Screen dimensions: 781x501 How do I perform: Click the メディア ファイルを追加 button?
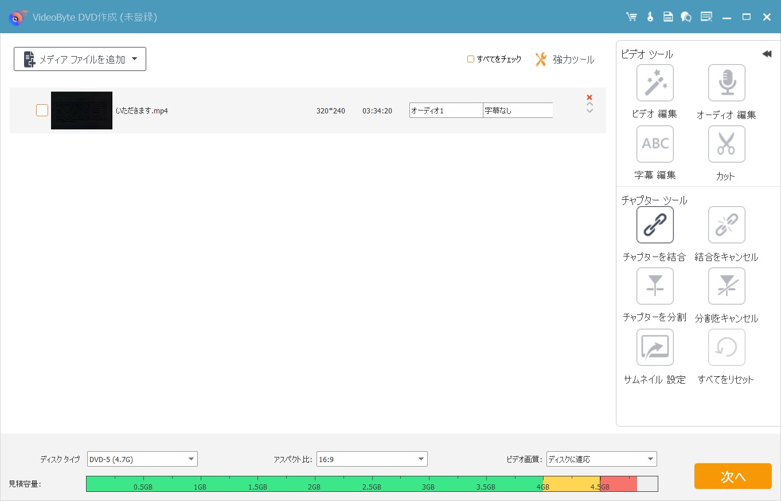(x=80, y=59)
